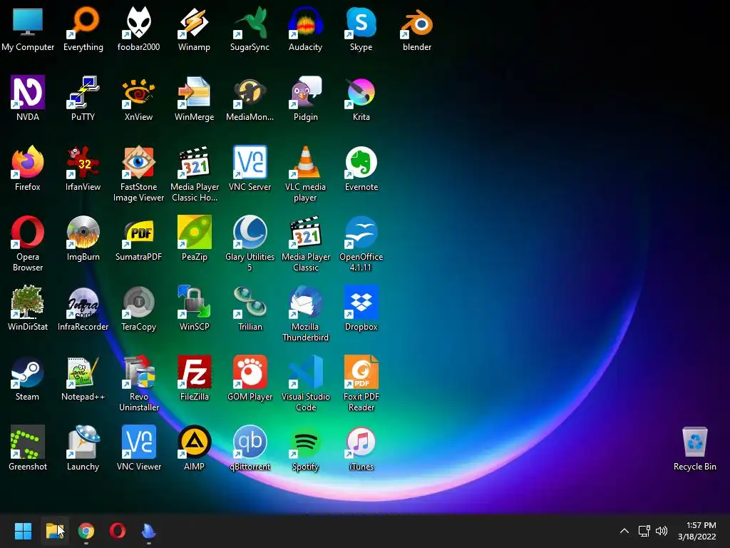Select the iTunes icon

pos(361,442)
